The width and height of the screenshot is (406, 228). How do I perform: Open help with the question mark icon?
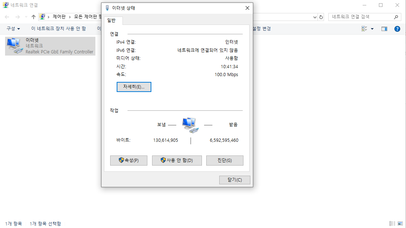coord(397,29)
